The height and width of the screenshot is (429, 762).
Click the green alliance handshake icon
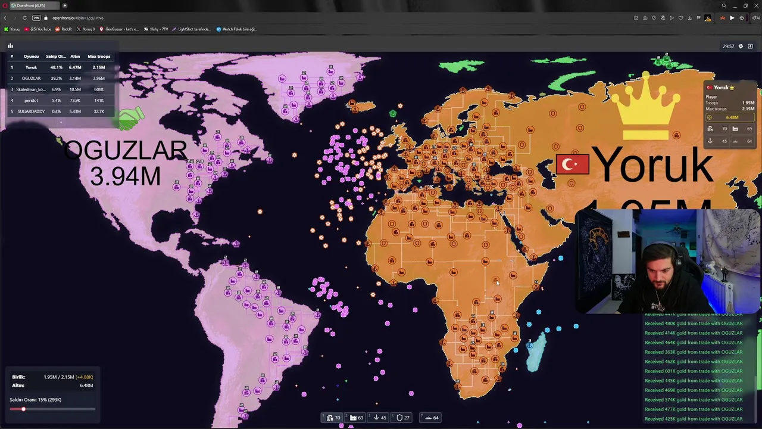[x=131, y=118]
